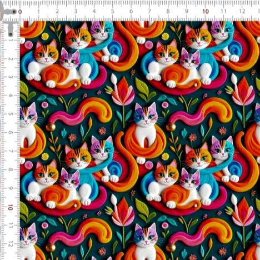Click number 12 on the vertical ruler
The image size is (260, 260).
point(11,244)
